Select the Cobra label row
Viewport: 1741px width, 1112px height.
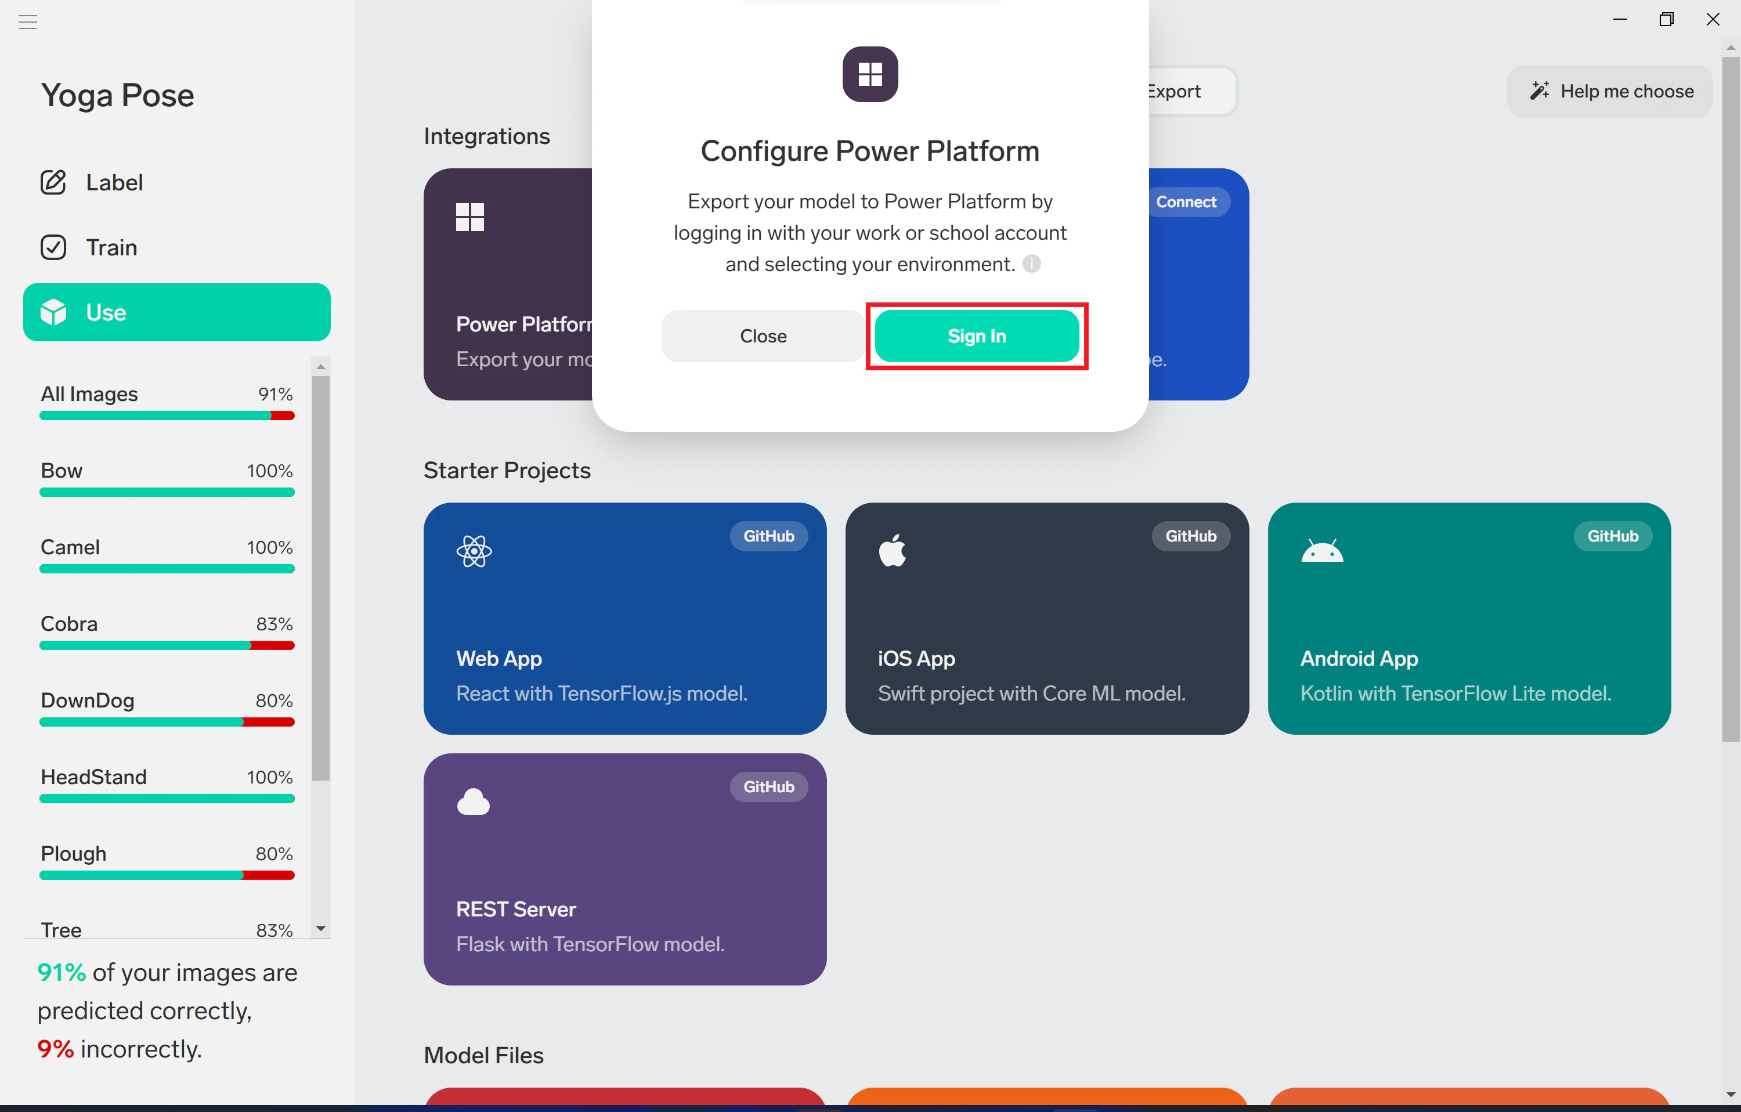[x=167, y=631]
